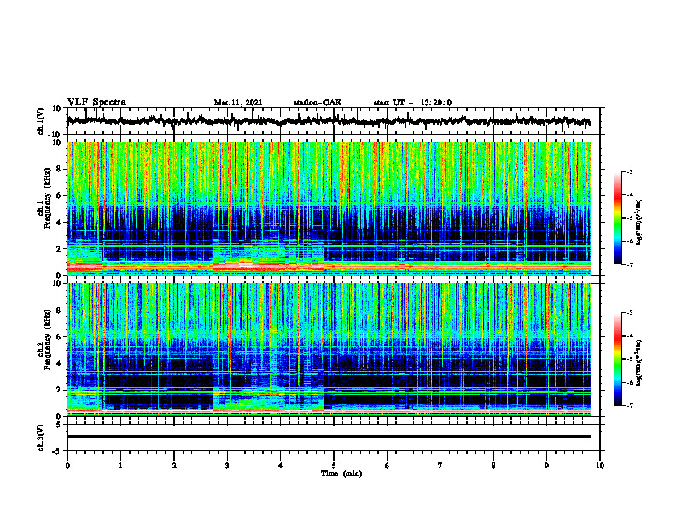Click time axis tick label "9"
The image size is (676, 522).
click(546, 466)
